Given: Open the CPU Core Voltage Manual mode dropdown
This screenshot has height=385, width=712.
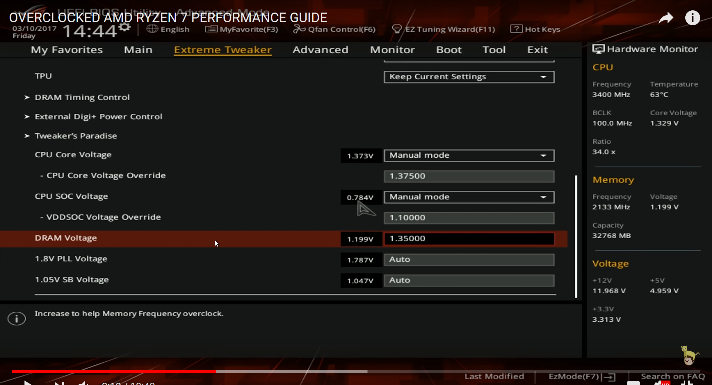Looking at the screenshot, I should (469, 155).
